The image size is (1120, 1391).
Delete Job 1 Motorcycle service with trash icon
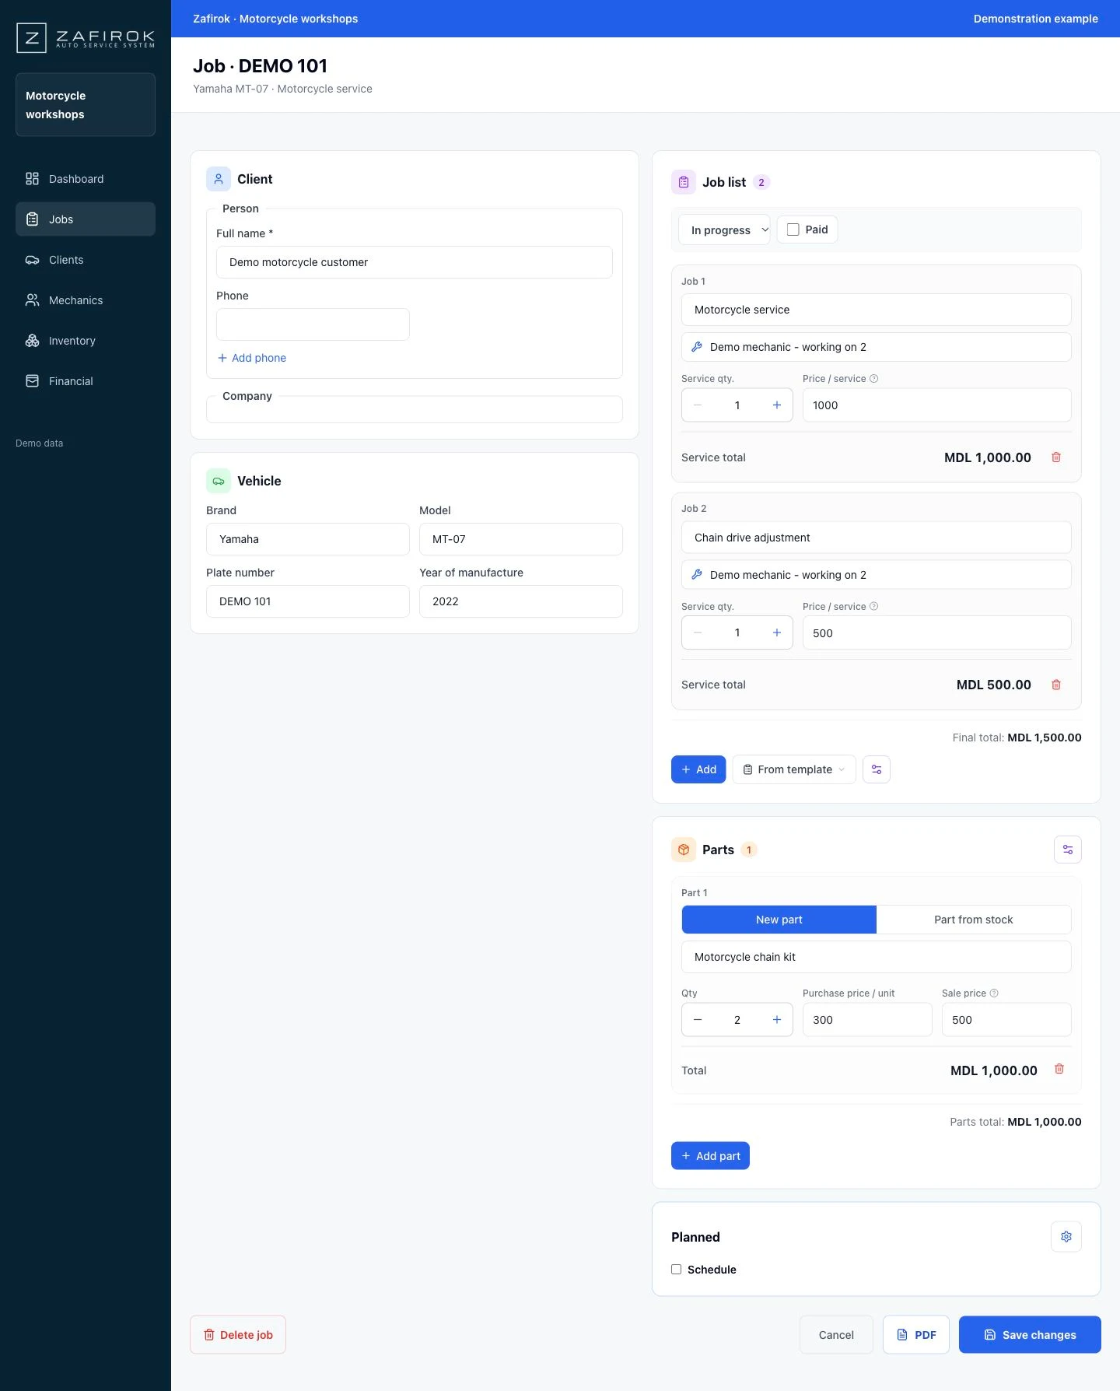coord(1056,457)
